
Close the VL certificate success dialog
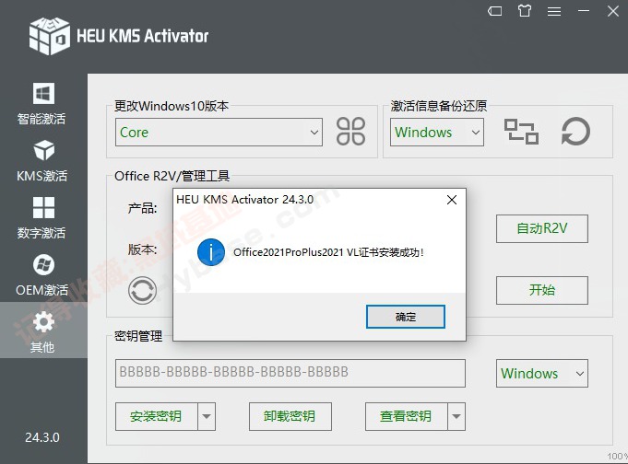pyautogui.click(x=451, y=200)
